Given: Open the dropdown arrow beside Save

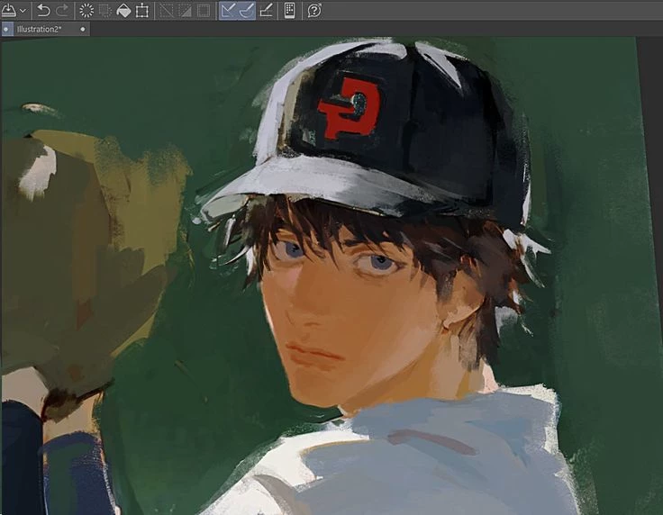Looking at the screenshot, I should coord(23,11).
